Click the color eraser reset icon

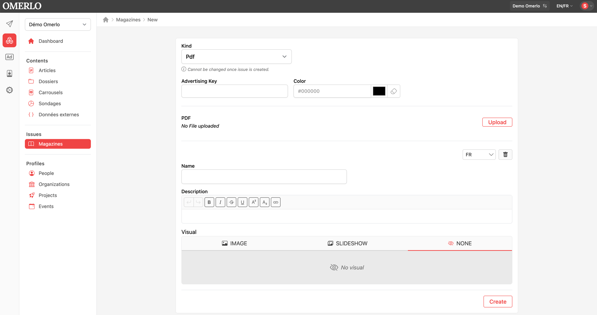(x=394, y=91)
